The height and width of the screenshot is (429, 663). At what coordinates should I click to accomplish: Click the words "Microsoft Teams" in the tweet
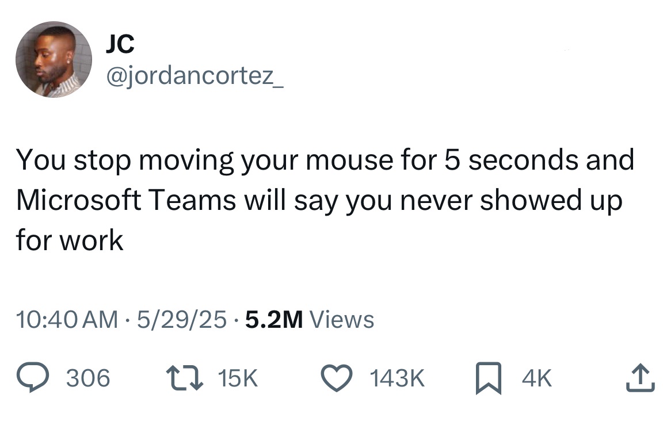pyautogui.click(x=126, y=200)
